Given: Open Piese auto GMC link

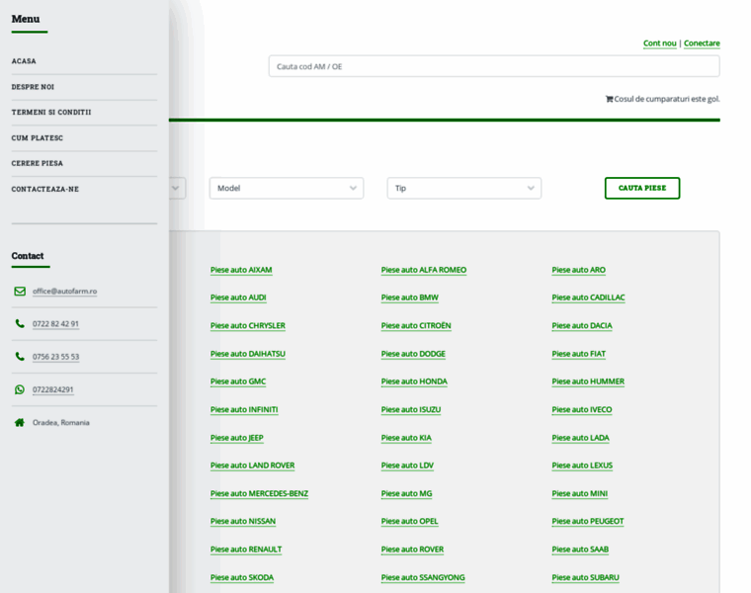Looking at the screenshot, I should coord(238,381).
